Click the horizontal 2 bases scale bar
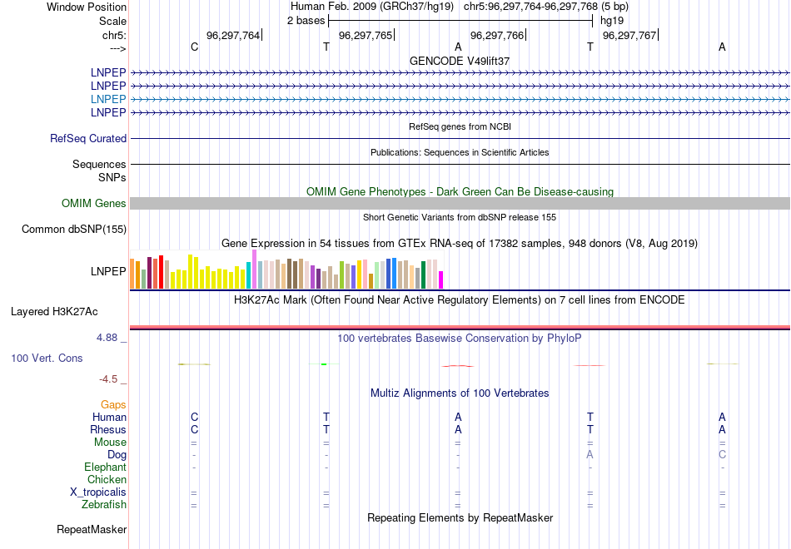The width and height of the screenshot is (791, 549). (460, 21)
